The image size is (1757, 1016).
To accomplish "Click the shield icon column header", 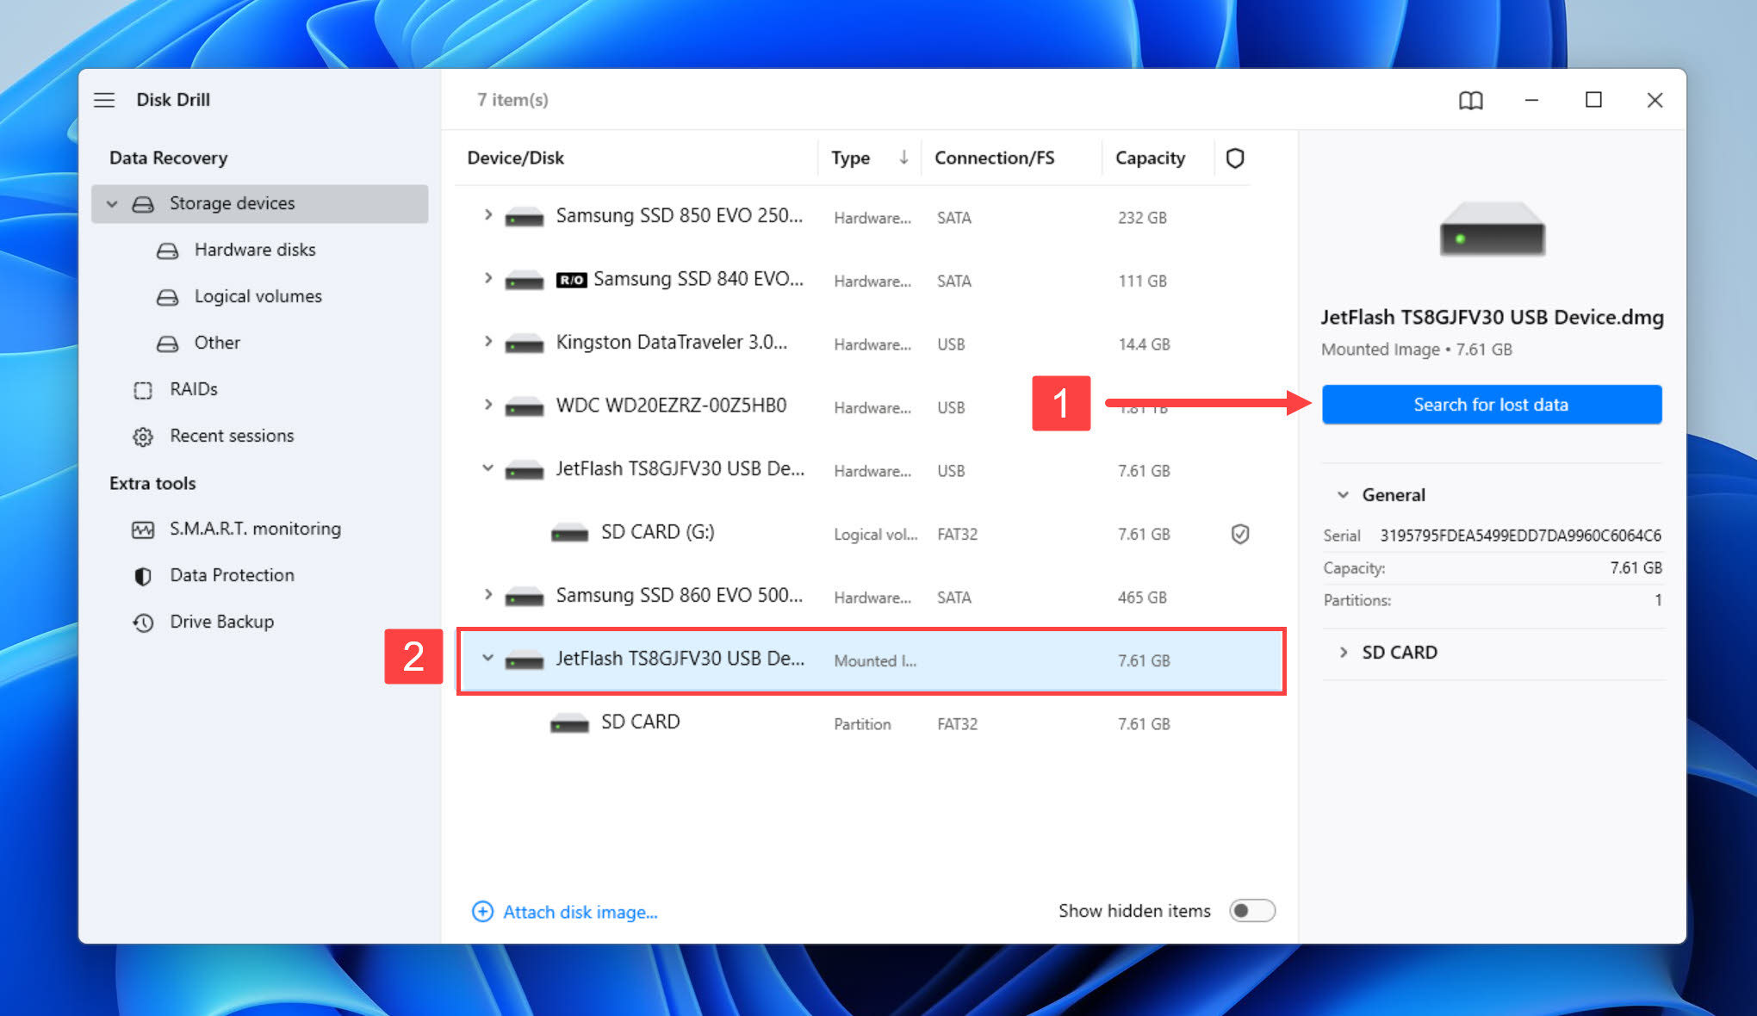I will tap(1235, 158).
